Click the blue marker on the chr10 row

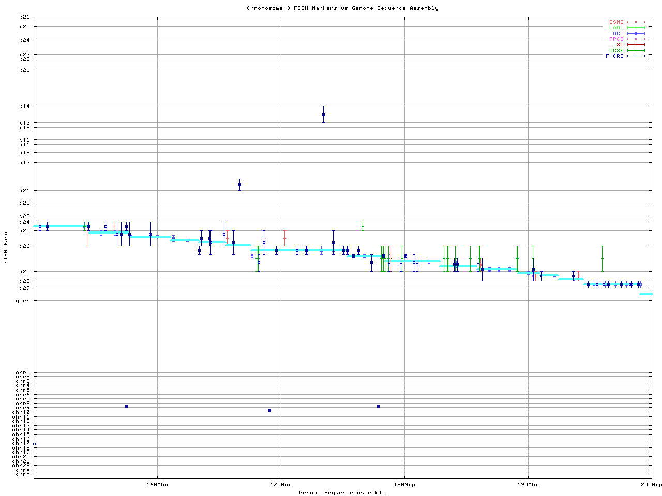pyautogui.click(x=269, y=411)
